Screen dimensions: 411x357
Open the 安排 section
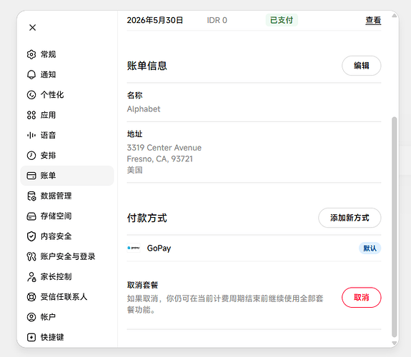67,156
